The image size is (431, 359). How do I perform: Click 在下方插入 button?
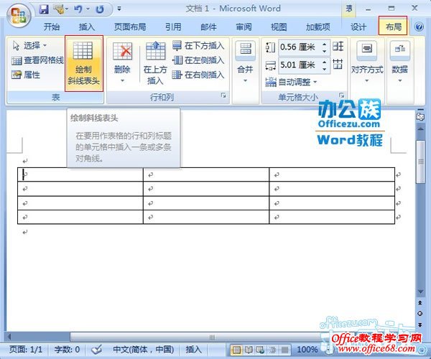coord(198,46)
